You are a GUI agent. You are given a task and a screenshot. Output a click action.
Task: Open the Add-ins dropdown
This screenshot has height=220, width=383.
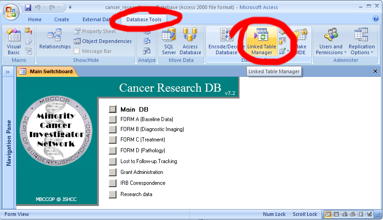284,51
